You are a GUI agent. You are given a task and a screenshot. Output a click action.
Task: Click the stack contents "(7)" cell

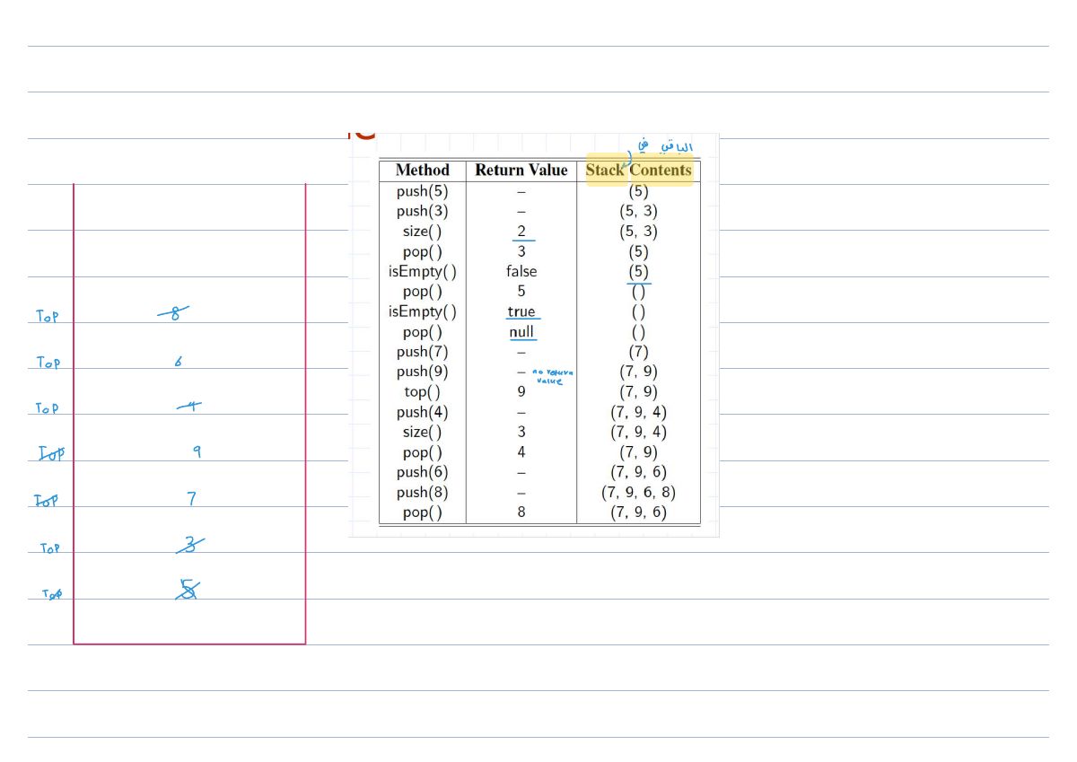[639, 352]
